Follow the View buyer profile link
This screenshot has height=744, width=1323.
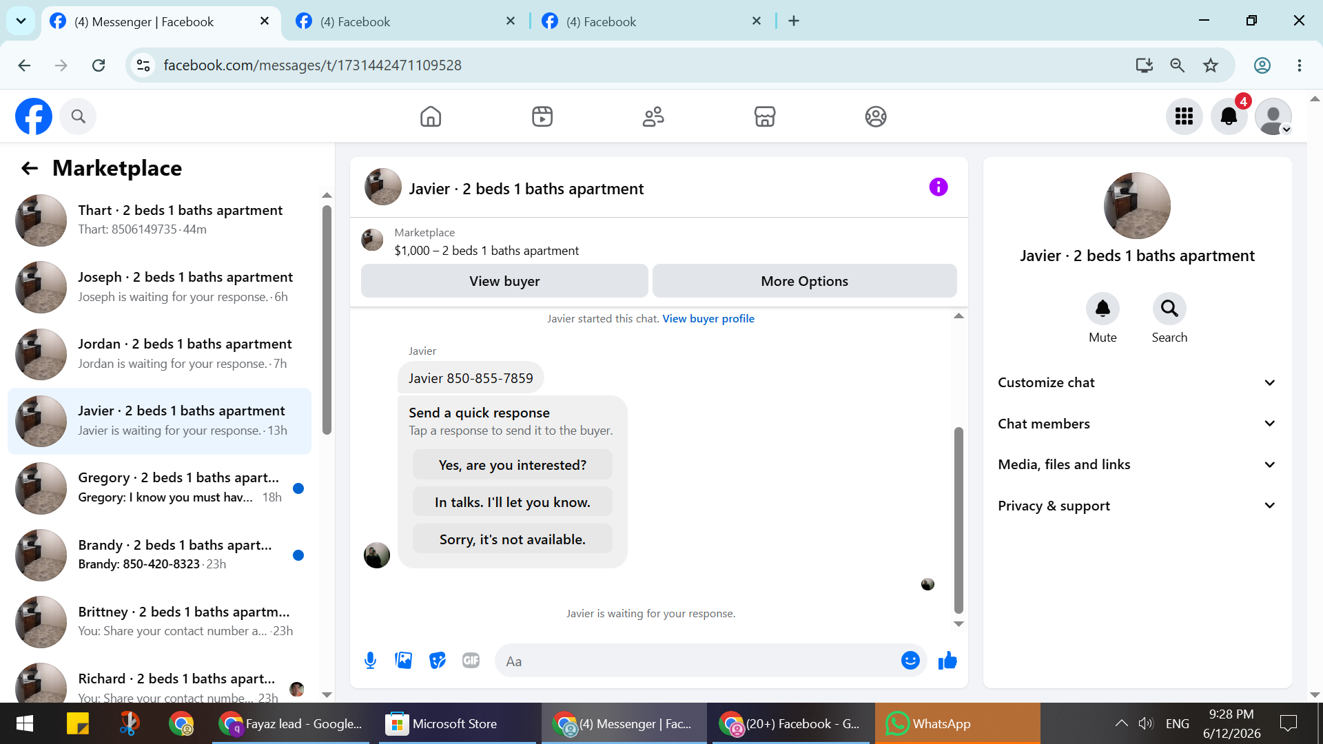click(708, 318)
